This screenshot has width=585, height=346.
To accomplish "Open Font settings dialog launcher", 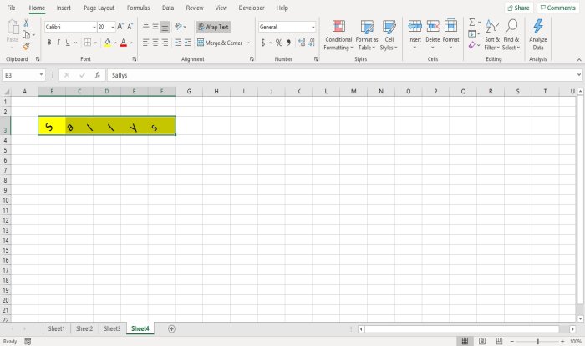I will pos(135,59).
